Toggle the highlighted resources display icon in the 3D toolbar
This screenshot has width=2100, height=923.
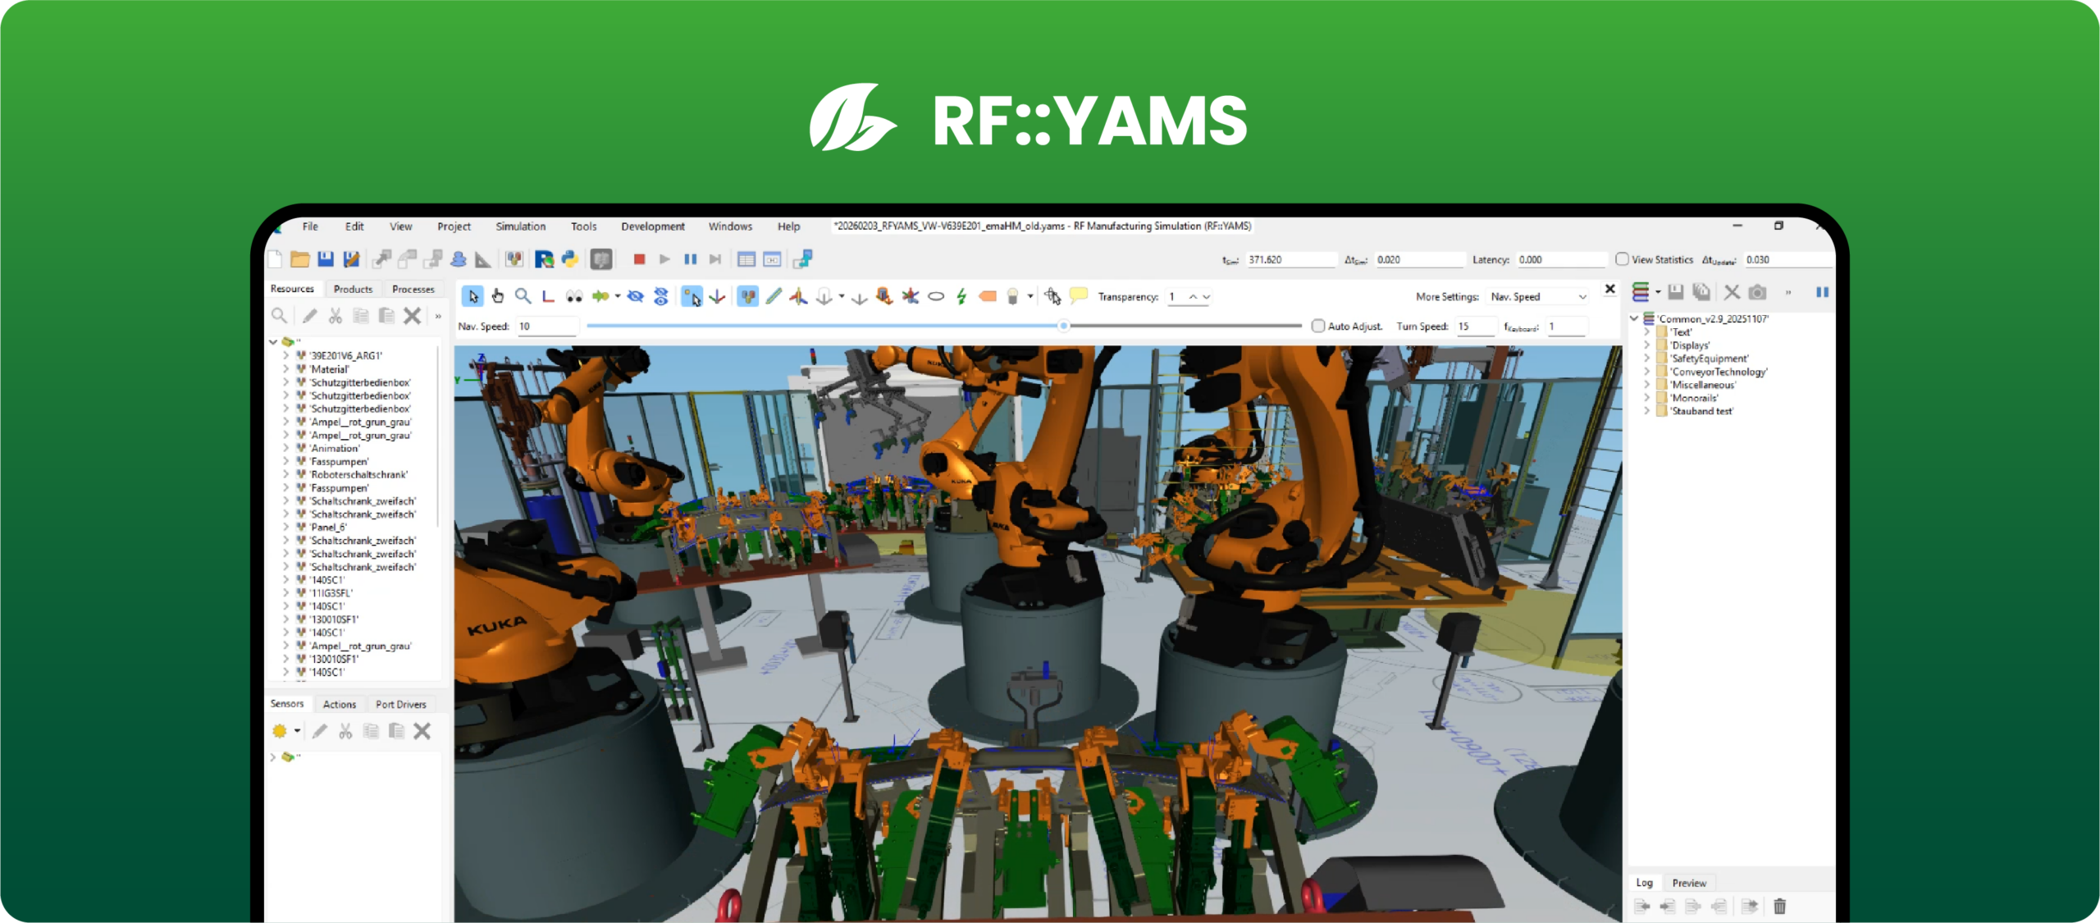[747, 296]
